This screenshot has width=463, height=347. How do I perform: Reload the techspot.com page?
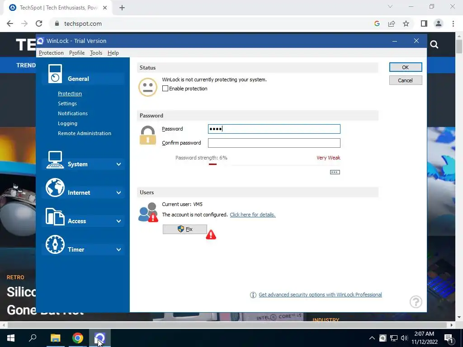39,23
